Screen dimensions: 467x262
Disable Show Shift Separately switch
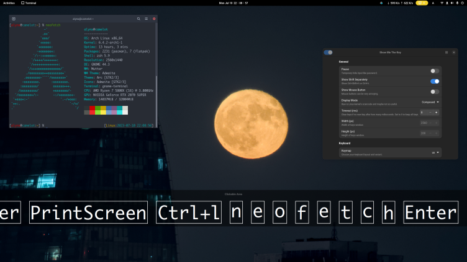[435, 81]
